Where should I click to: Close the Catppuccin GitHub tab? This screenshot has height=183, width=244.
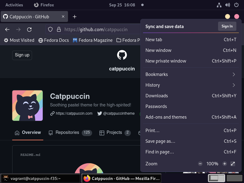click(63, 16)
